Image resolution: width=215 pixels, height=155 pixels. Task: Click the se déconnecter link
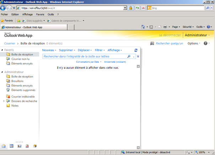(170, 35)
